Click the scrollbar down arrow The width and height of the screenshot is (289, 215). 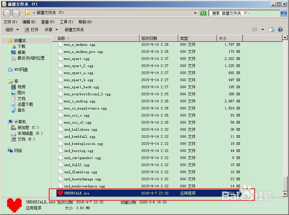[285, 194]
